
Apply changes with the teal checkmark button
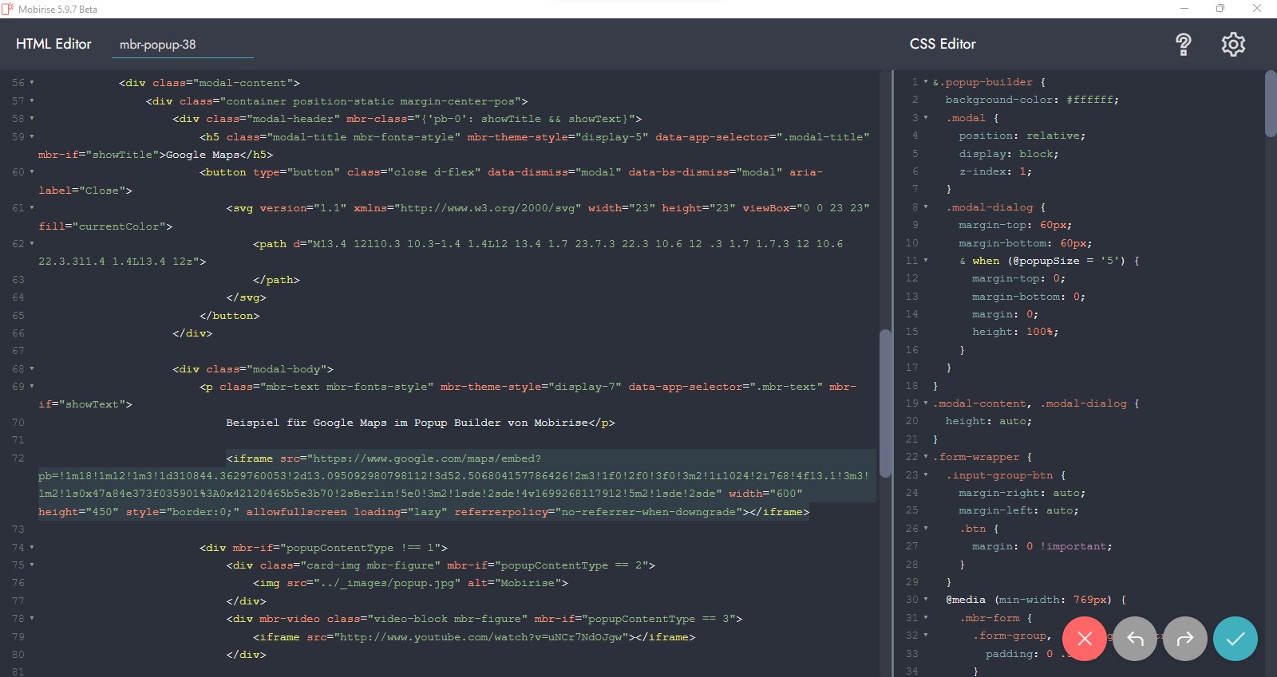(x=1235, y=639)
